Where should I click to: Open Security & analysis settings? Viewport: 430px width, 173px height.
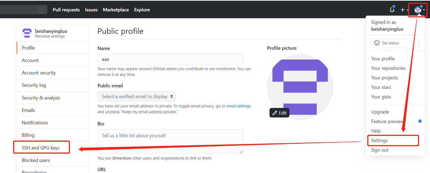[53, 98]
